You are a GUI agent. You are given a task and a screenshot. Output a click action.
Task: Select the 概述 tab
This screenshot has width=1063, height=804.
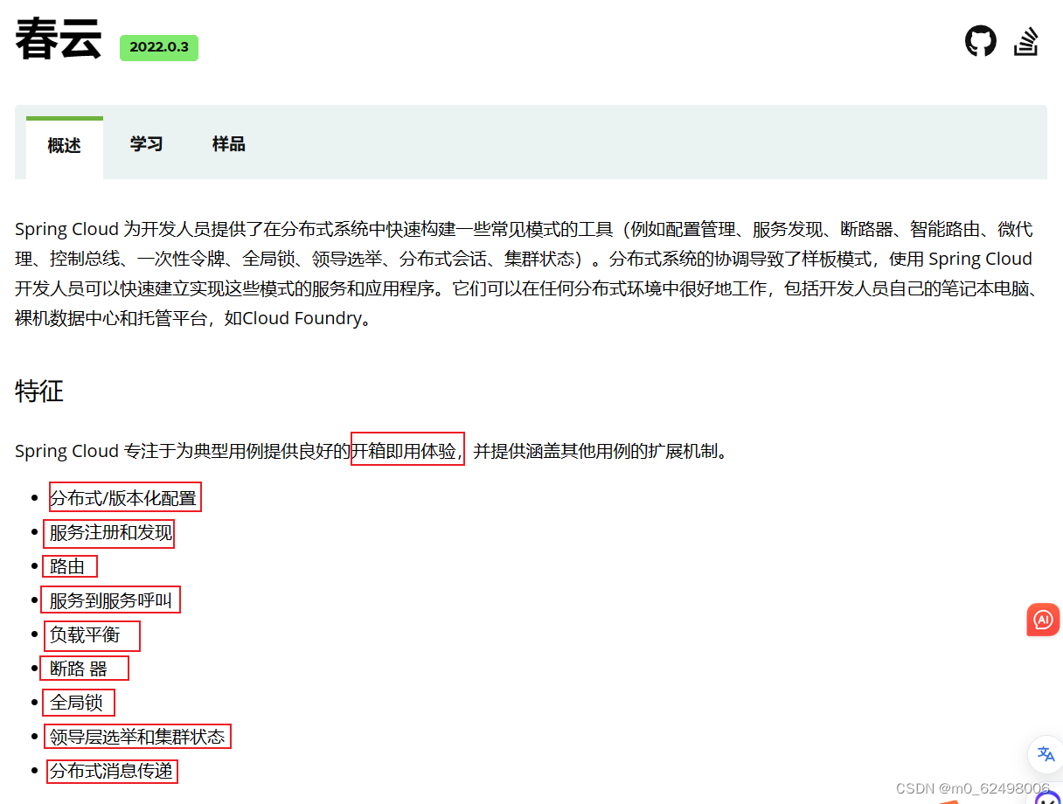65,146
